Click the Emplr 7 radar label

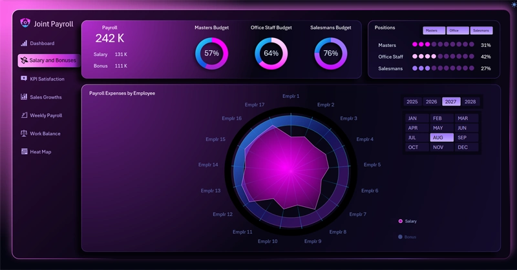[x=358, y=214]
